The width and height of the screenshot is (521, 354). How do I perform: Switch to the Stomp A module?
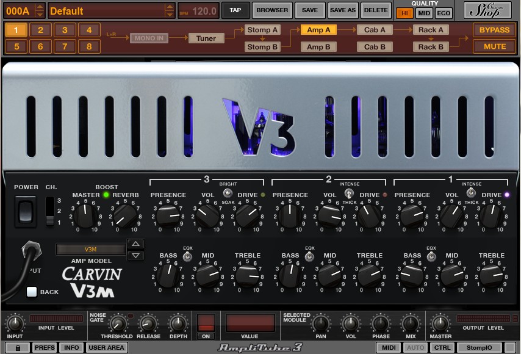pos(262,30)
